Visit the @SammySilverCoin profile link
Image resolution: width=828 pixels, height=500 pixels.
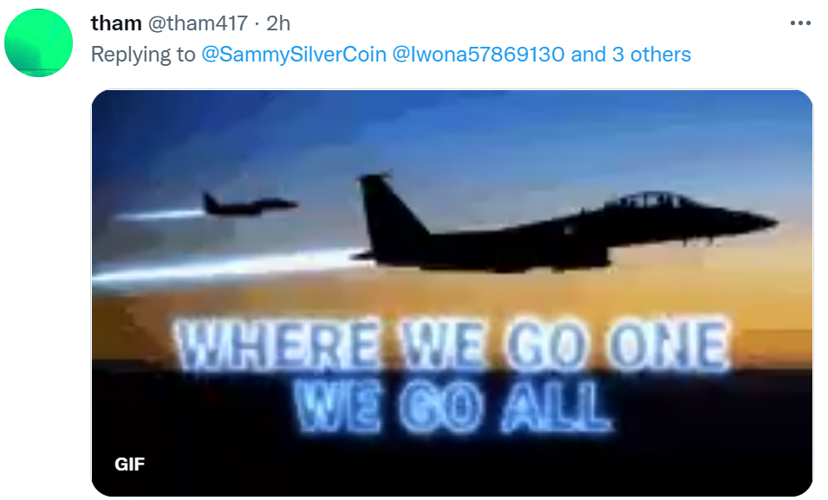point(294,55)
